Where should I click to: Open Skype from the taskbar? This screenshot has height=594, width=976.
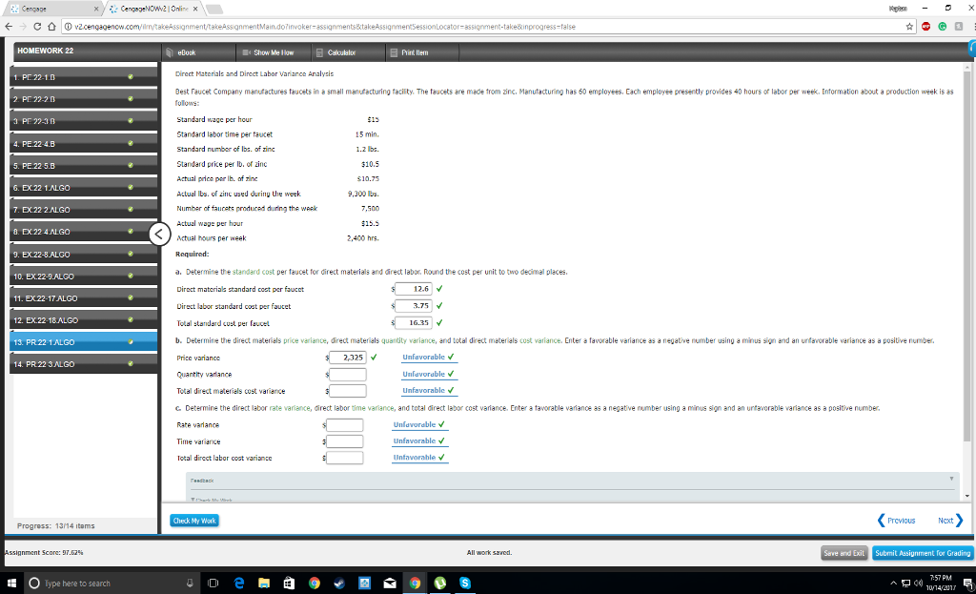pyautogui.click(x=465, y=583)
